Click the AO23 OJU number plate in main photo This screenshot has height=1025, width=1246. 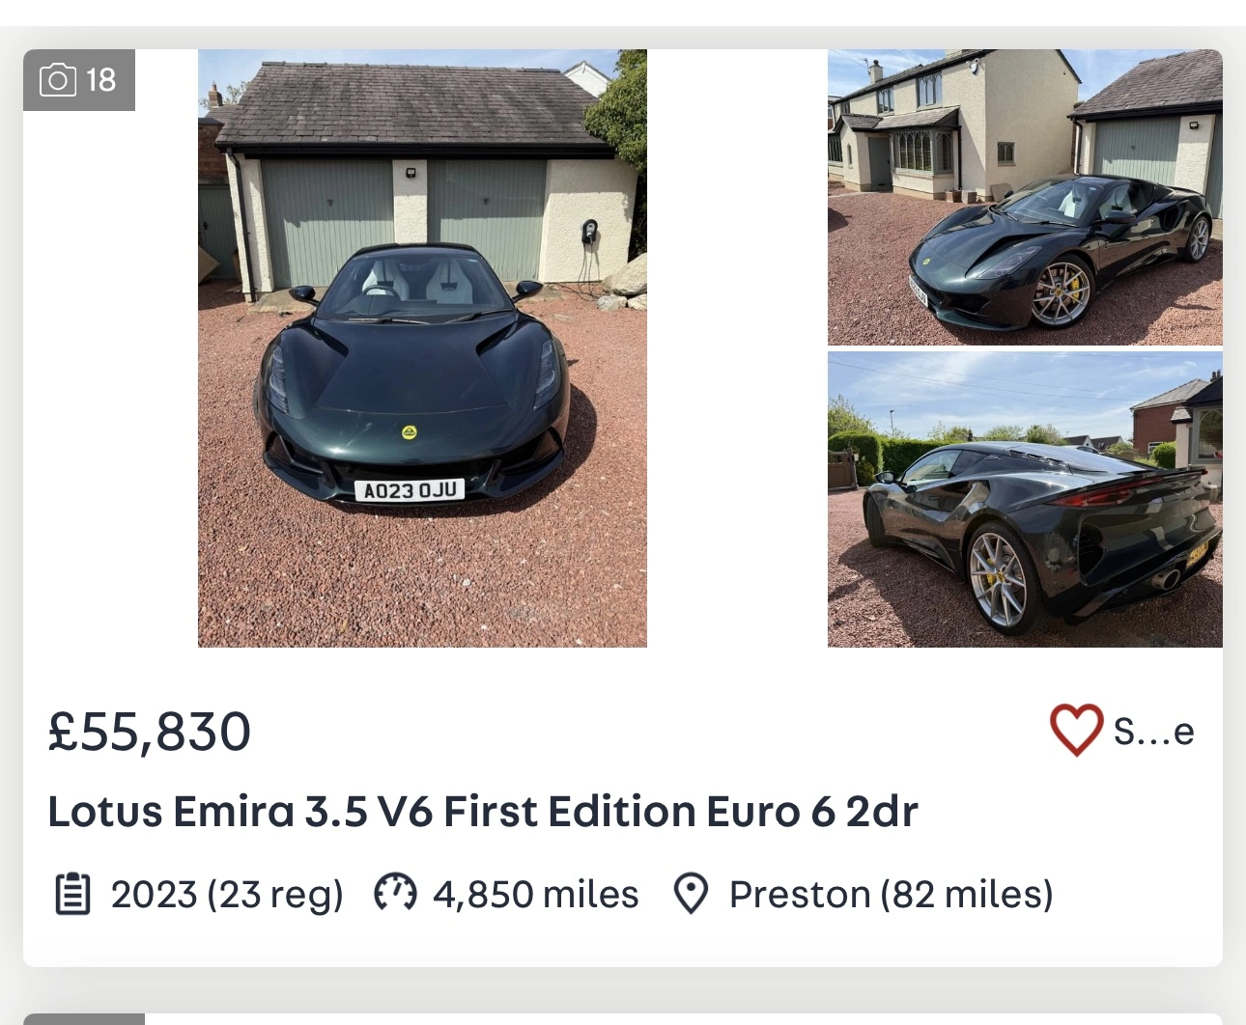pyautogui.click(x=410, y=490)
